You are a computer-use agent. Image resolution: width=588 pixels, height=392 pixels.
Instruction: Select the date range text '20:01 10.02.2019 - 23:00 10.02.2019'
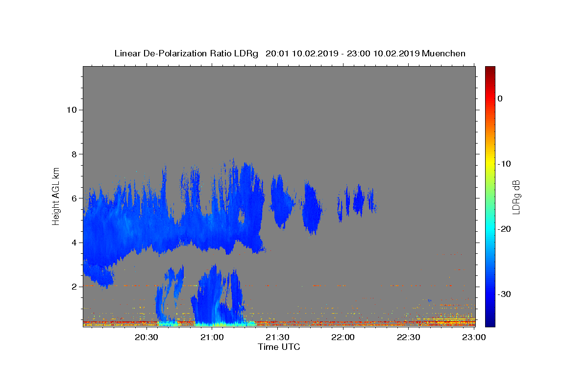[343, 53]
